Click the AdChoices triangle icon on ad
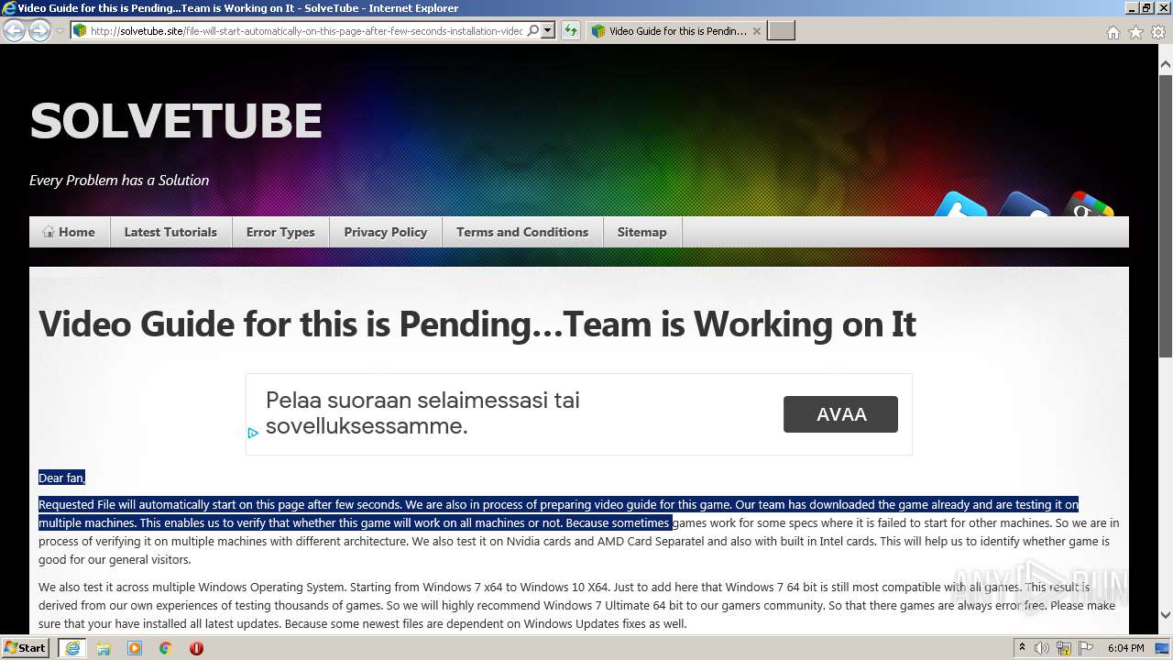This screenshot has height=660, width=1173. pyautogui.click(x=253, y=433)
